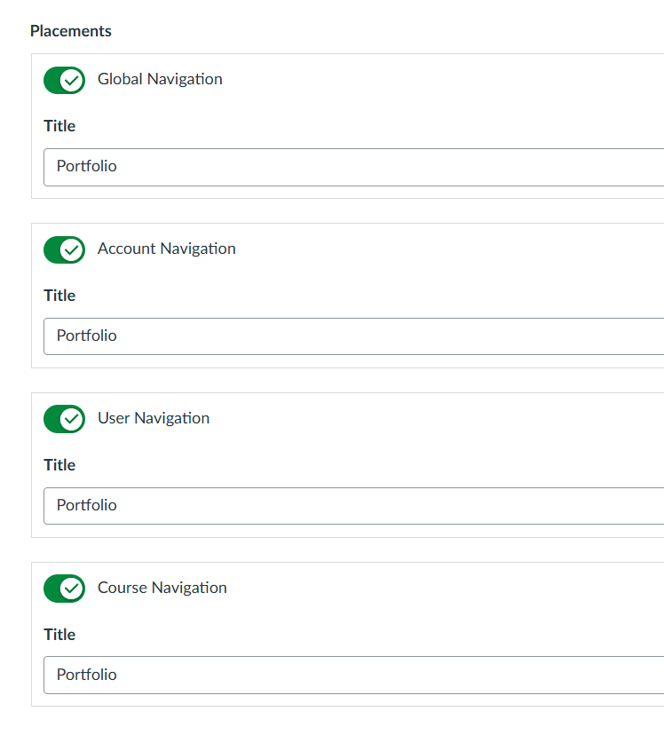Turn off the Account Navigation toggle
This screenshot has height=735, width=664.
pos(64,249)
